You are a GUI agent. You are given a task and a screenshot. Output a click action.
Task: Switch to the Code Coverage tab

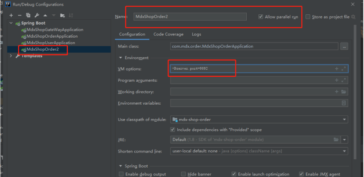(168, 34)
